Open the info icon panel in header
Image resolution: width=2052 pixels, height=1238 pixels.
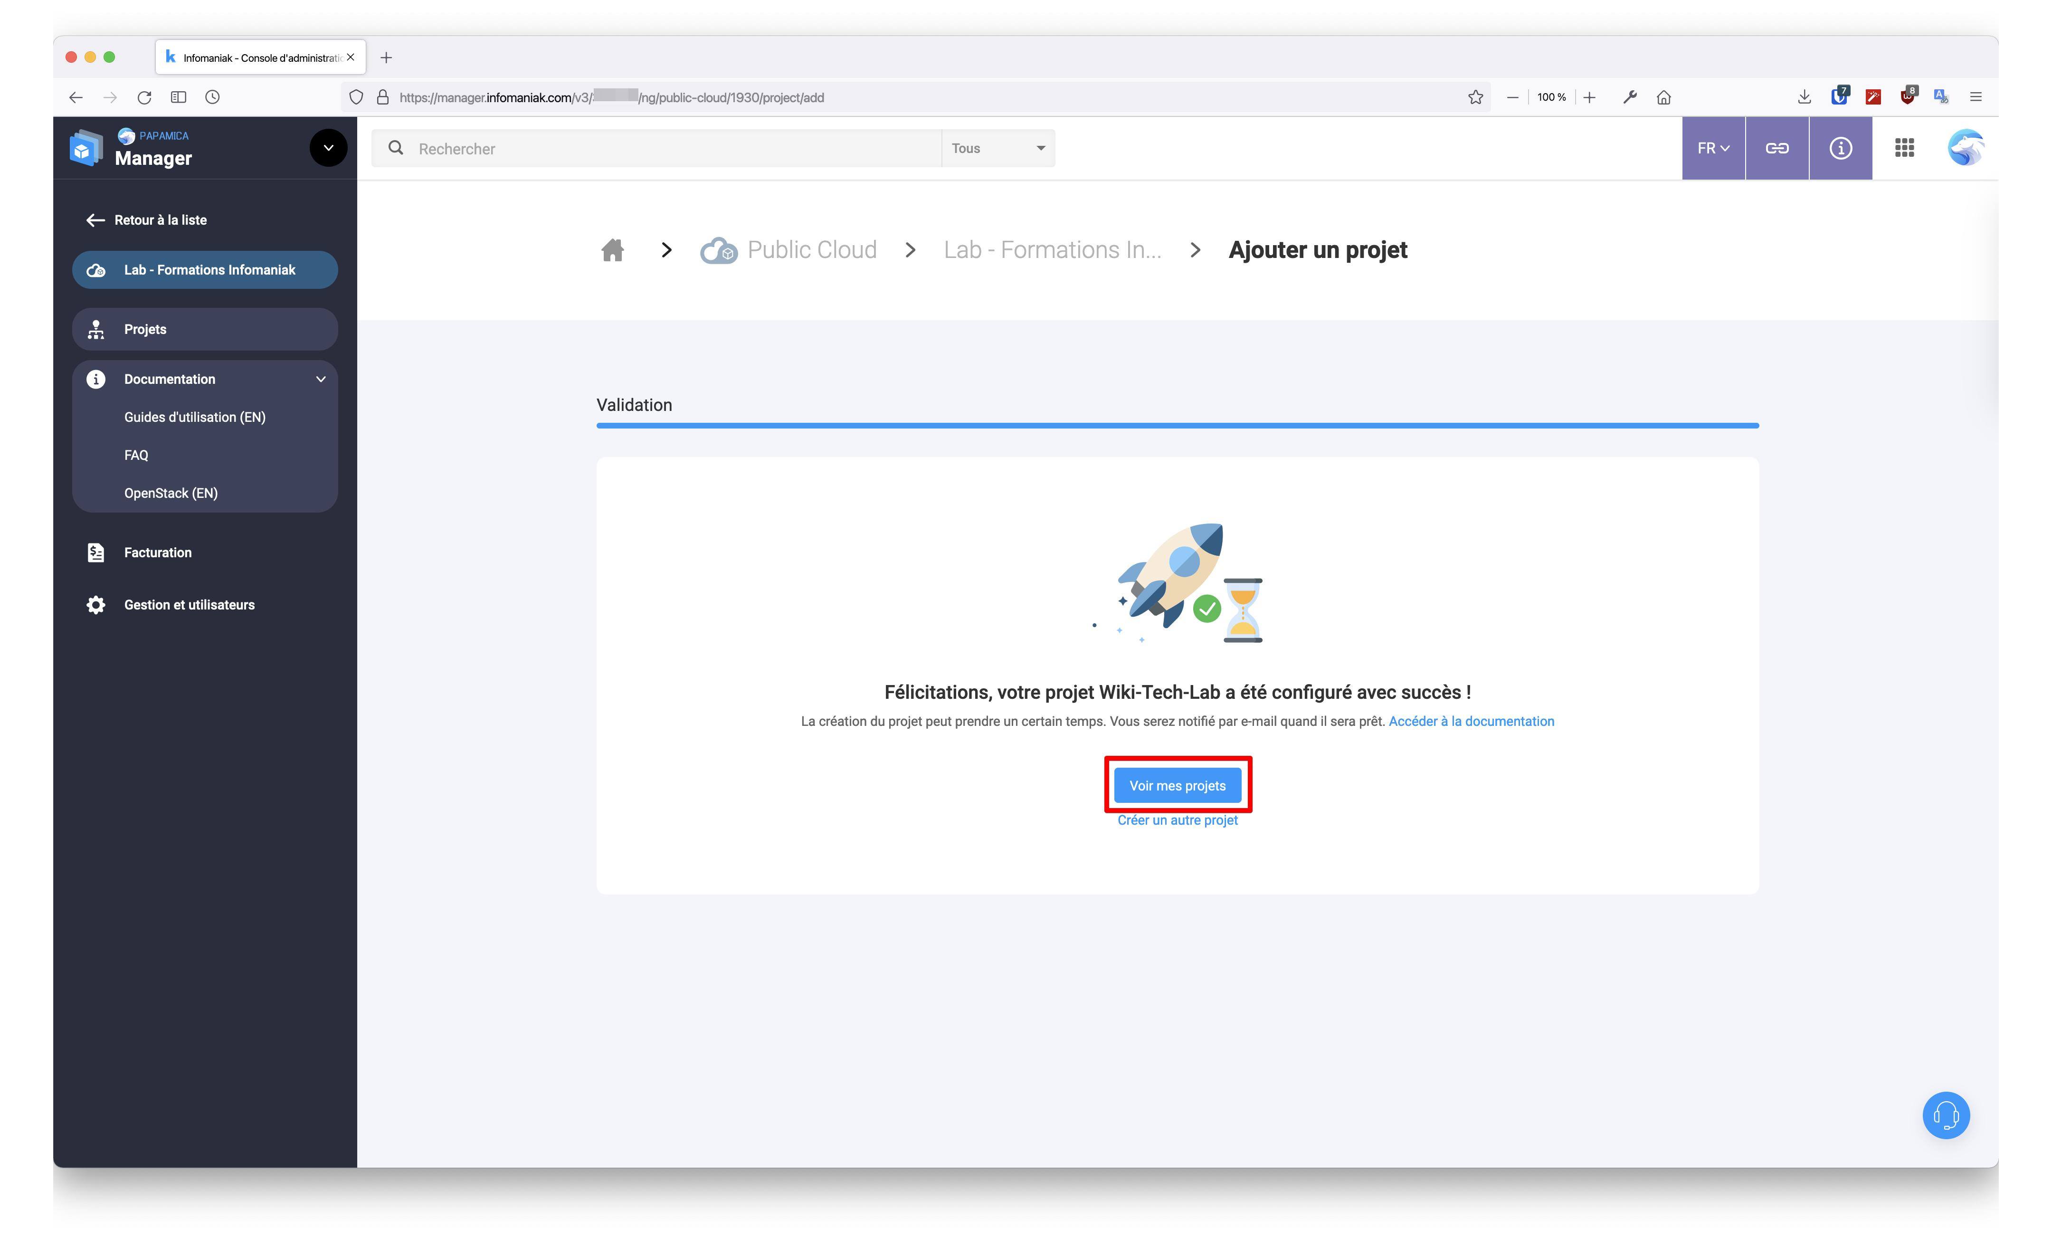1841,147
